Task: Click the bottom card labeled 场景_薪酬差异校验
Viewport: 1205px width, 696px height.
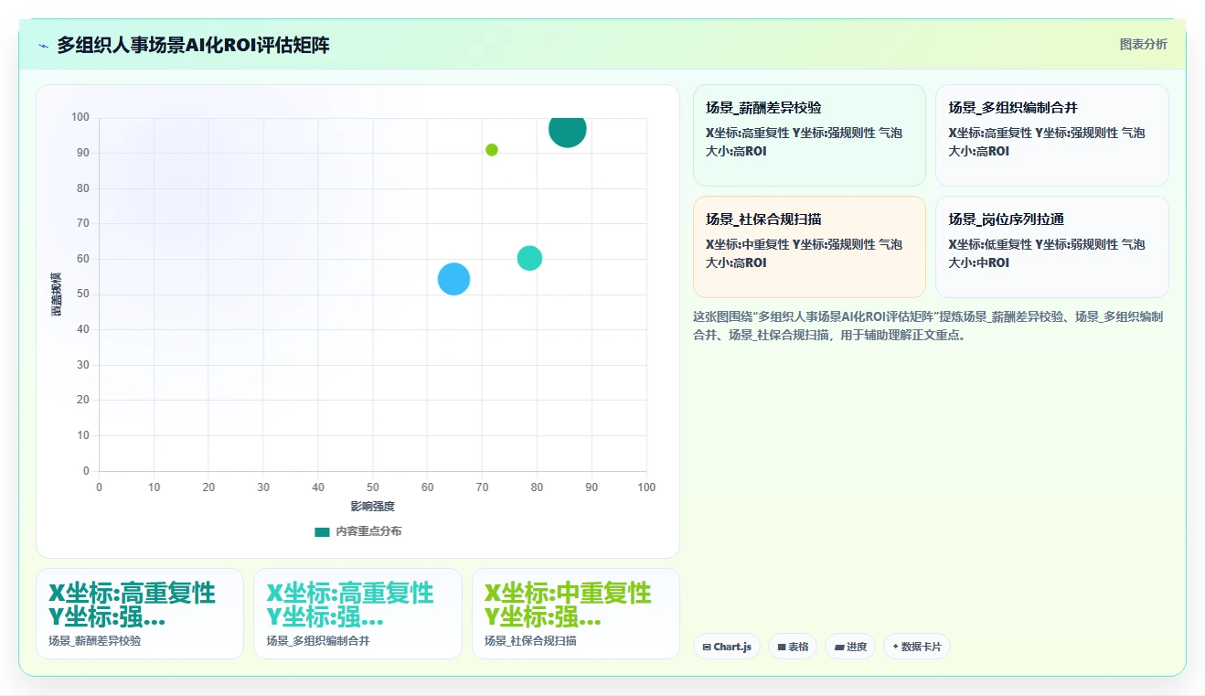Action: point(140,614)
